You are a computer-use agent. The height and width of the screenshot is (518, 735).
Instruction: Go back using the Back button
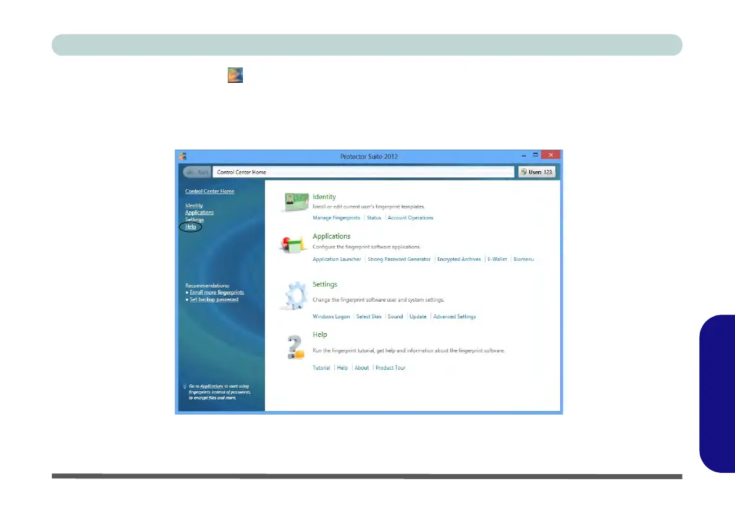197,172
